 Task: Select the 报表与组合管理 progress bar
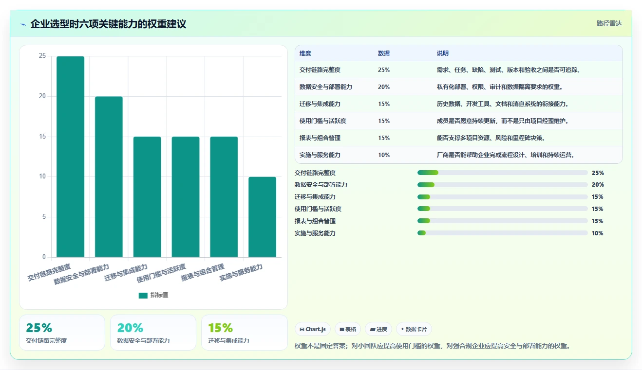point(502,221)
